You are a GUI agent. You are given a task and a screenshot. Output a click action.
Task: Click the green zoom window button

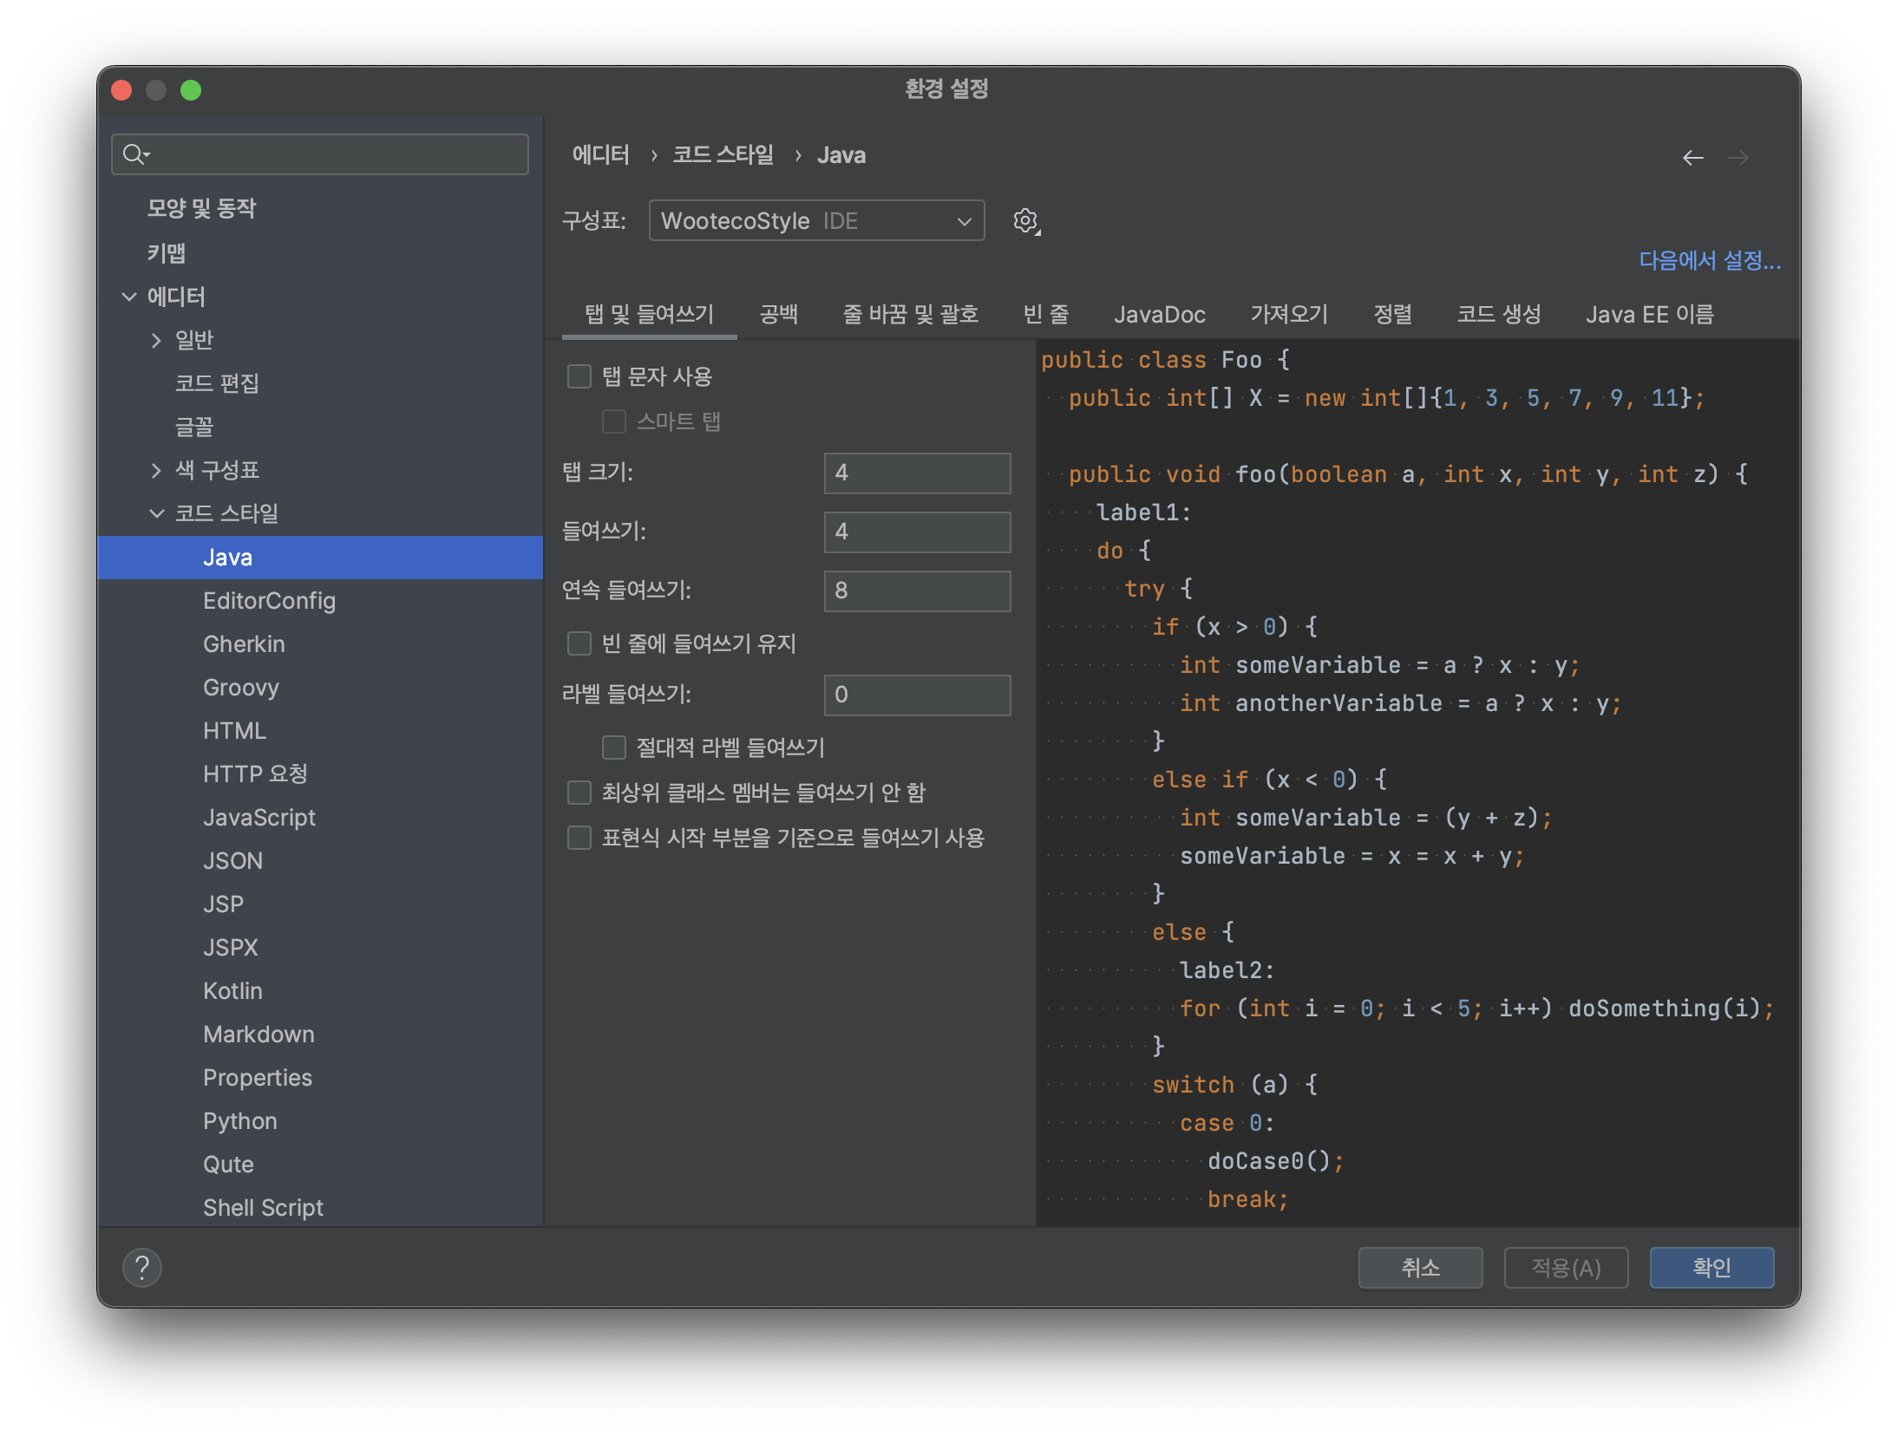click(191, 90)
